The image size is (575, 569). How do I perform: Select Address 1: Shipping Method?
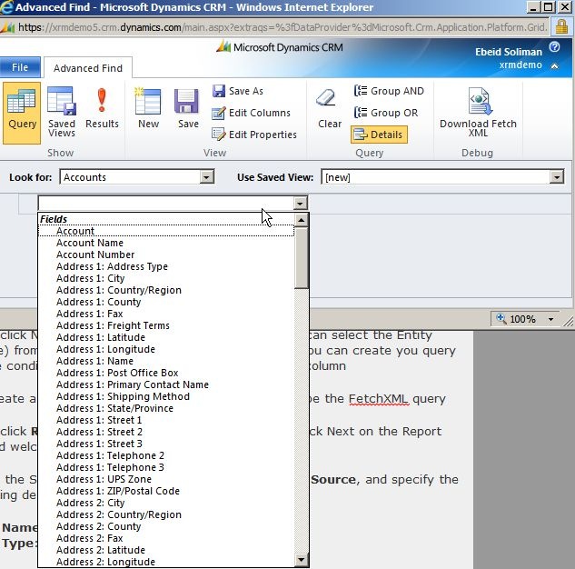[166, 396]
